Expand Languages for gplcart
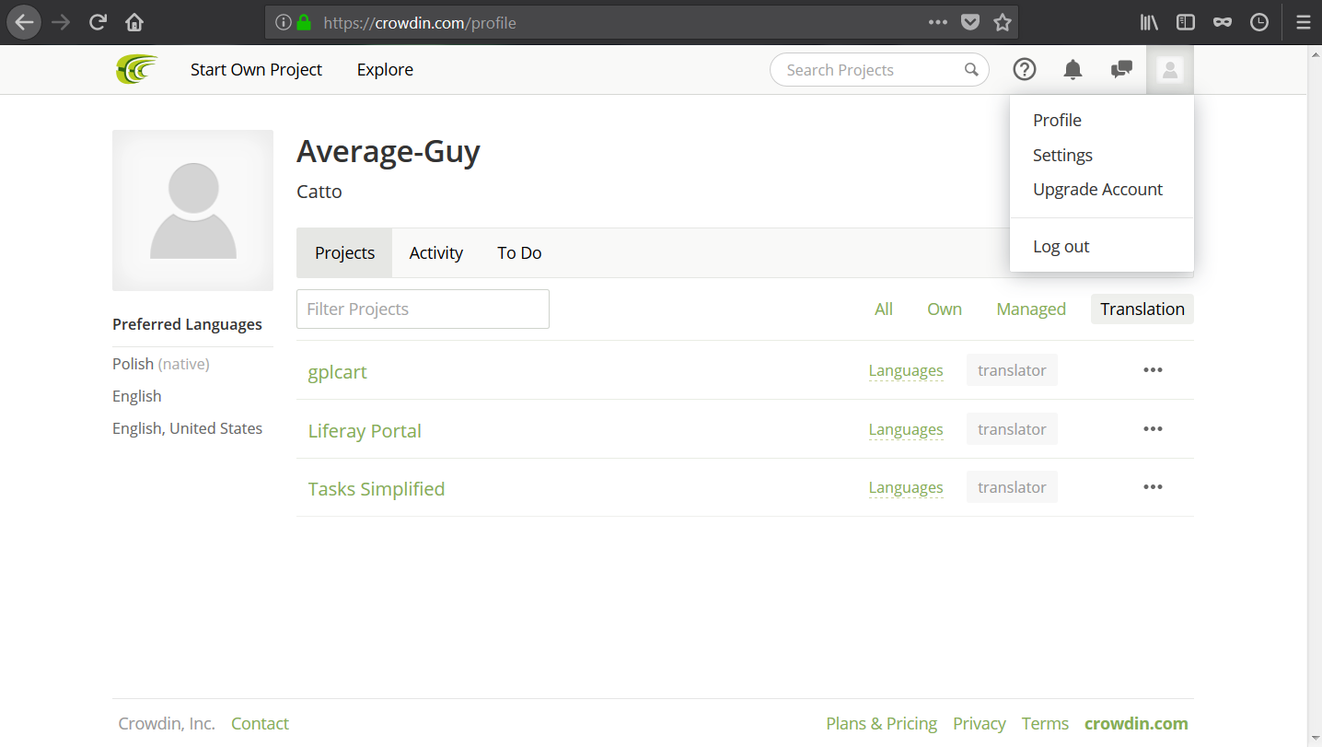Viewport: 1322px width, 747px height. (906, 371)
